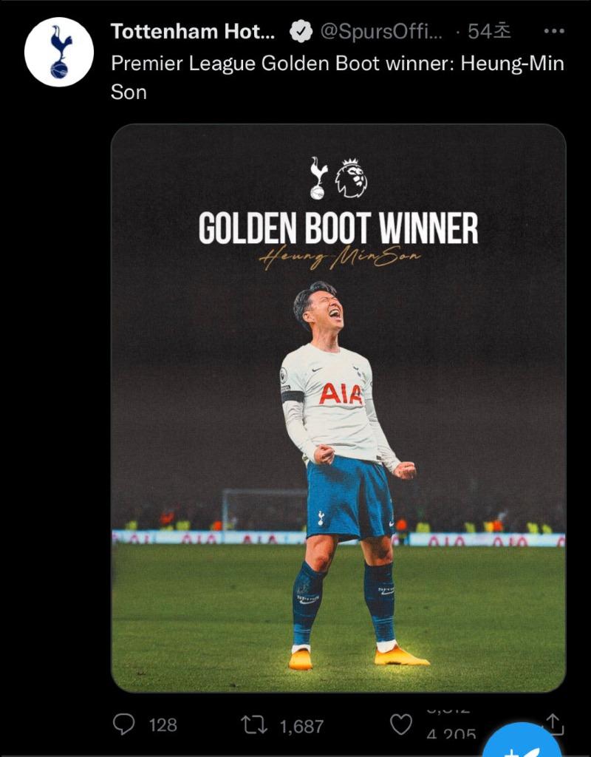Open the three-dot more options menu
The height and width of the screenshot is (757, 591).
(554, 31)
